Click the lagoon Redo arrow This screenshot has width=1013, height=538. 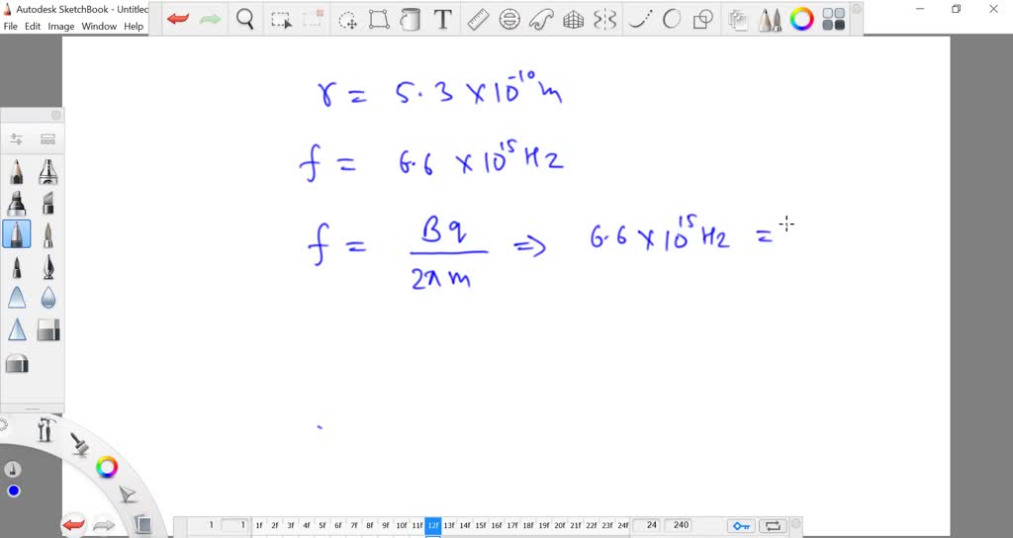[x=104, y=525]
